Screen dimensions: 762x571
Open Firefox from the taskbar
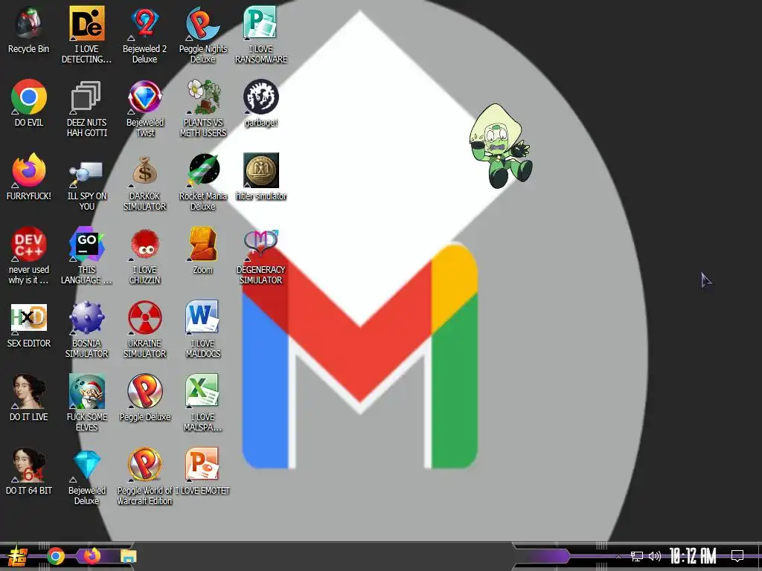pyautogui.click(x=92, y=556)
